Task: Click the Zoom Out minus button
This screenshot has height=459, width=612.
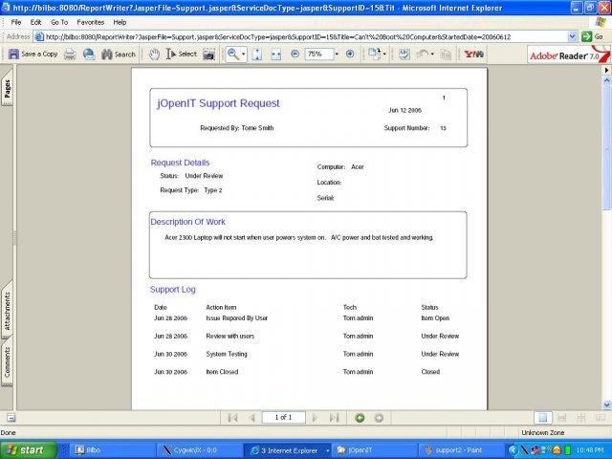Action: pos(295,54)
